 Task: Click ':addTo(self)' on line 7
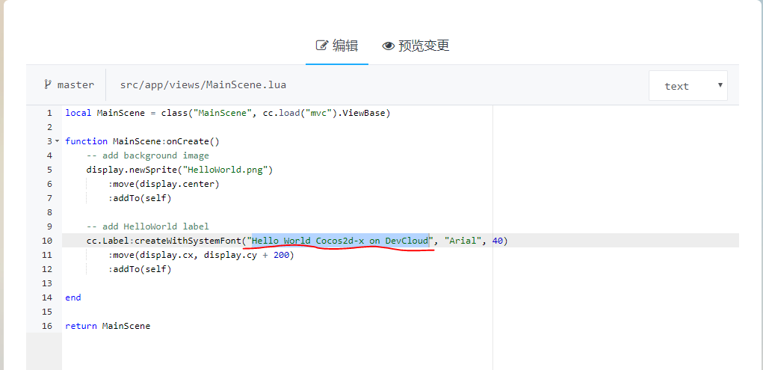pos(140,198)
